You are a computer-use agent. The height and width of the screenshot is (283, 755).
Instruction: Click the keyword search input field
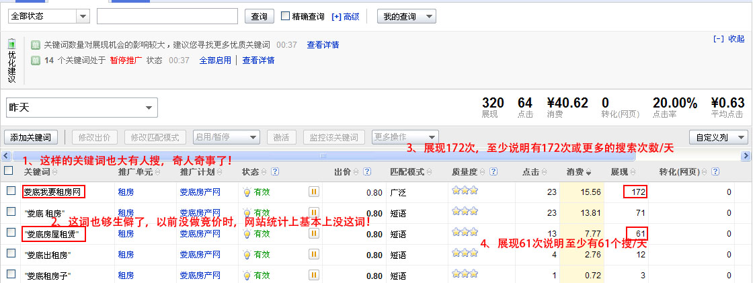pos(167,16)
